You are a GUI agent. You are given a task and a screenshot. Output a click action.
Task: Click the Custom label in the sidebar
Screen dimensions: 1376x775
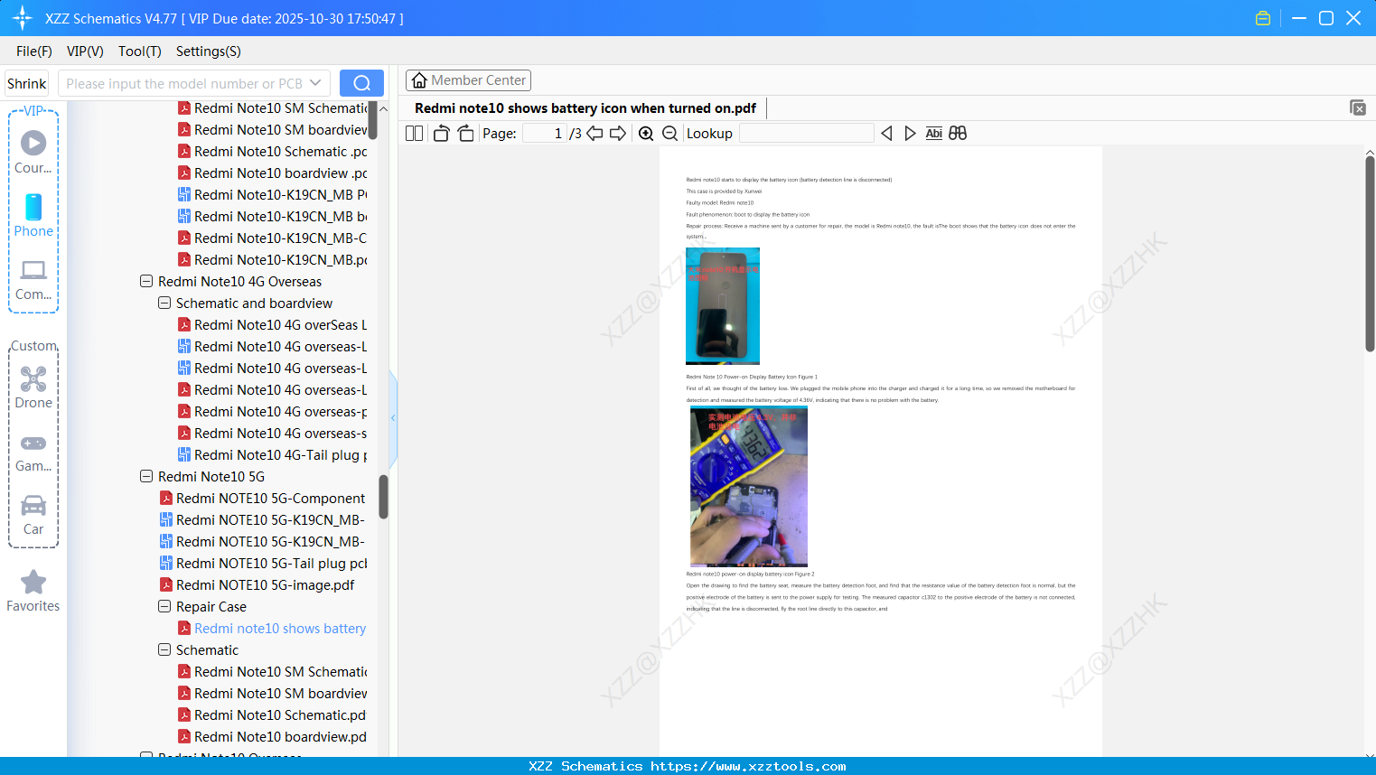(x=33, y=346)
